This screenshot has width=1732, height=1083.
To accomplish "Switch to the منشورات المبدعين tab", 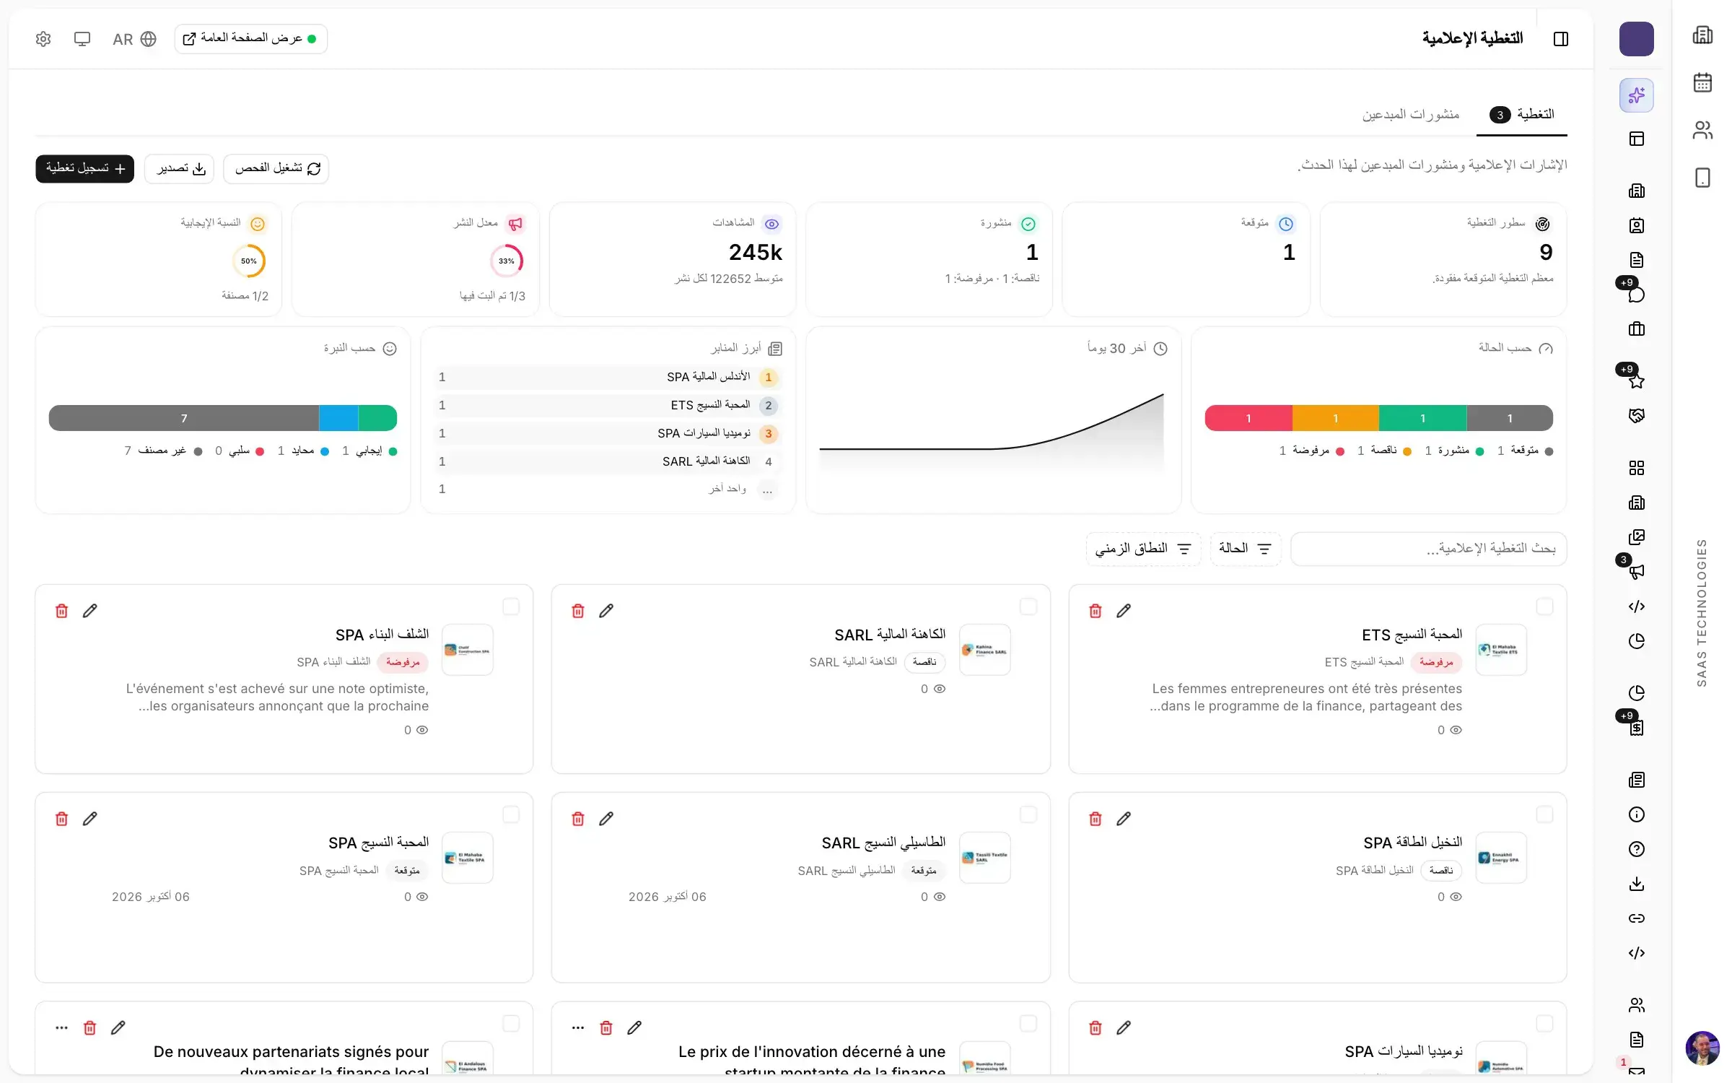I will [x=1410, y=114].
